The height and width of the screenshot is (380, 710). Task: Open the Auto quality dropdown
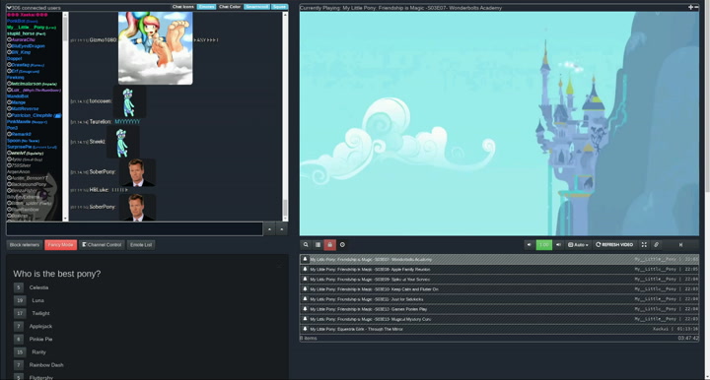coord(578,245)
